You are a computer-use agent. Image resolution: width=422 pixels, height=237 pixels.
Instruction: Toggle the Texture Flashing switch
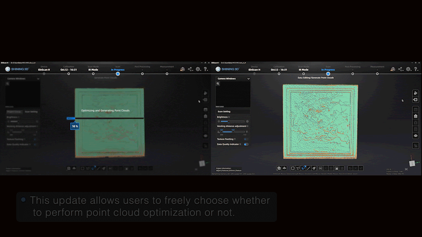[x=246, y=139]
